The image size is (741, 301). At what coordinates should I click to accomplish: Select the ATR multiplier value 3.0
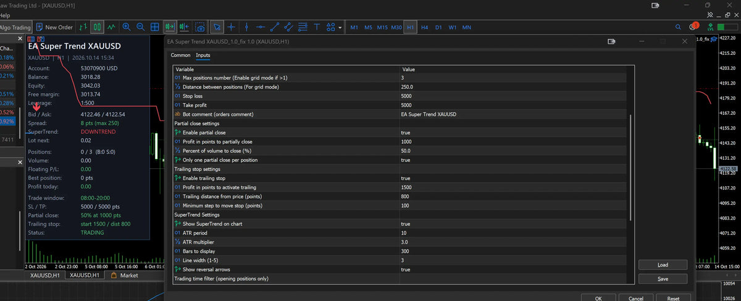click(x=513, y=242)
